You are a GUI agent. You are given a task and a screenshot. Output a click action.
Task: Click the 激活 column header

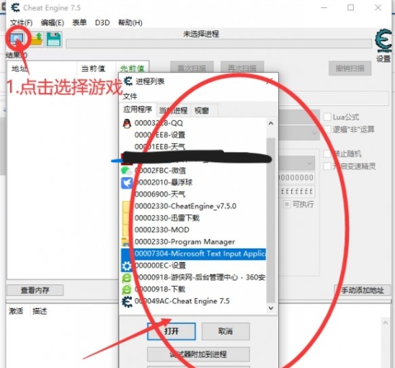pyautogui.click(x=16, y=311)
